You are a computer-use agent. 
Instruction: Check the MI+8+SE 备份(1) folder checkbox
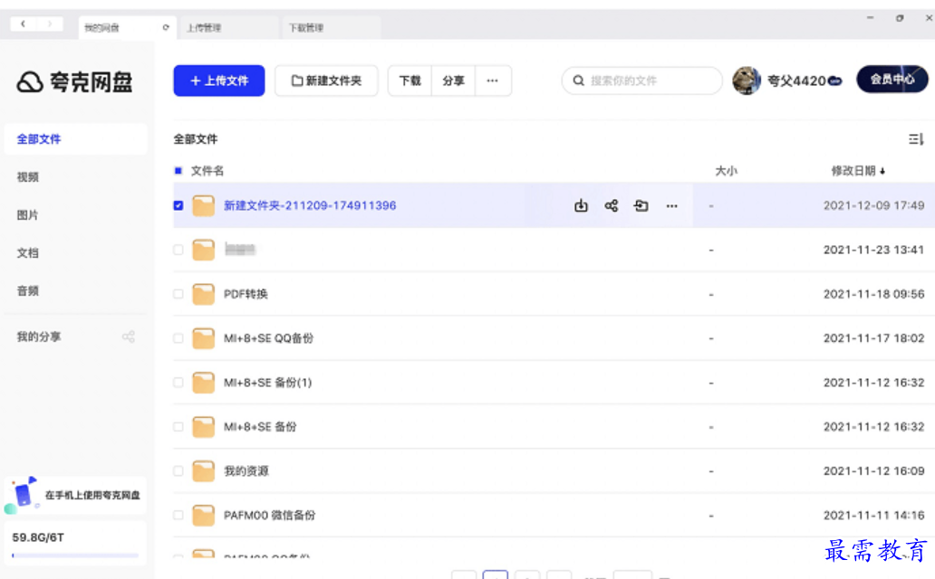coord(178,383)
